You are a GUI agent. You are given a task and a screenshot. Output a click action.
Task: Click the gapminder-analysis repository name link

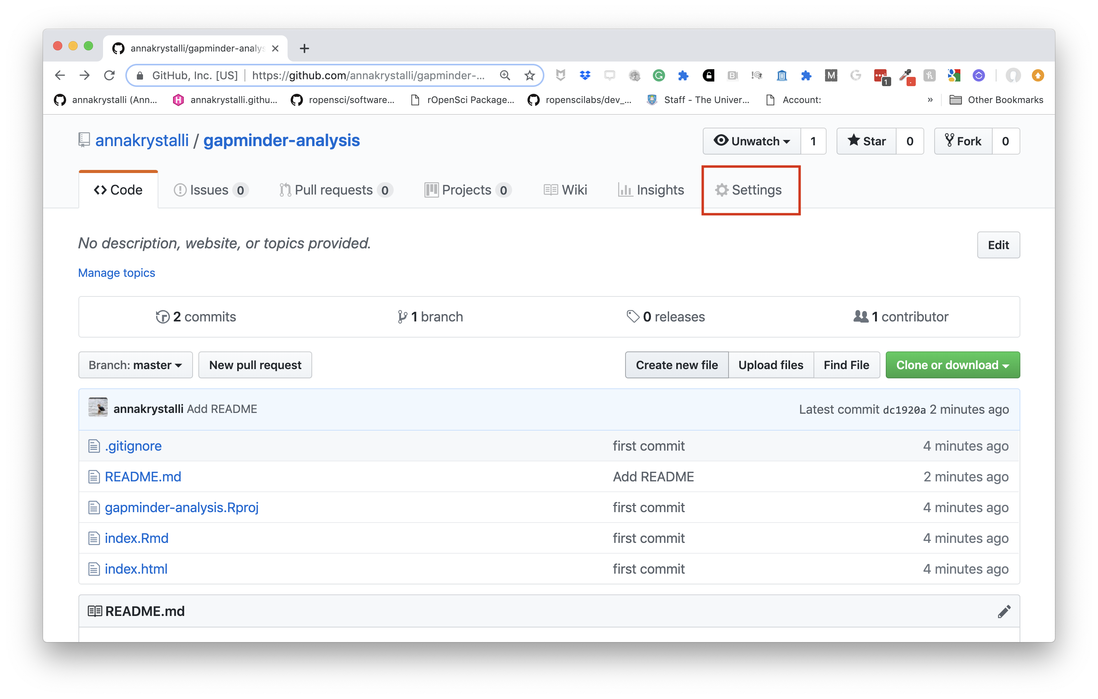[x=281, y=140]
